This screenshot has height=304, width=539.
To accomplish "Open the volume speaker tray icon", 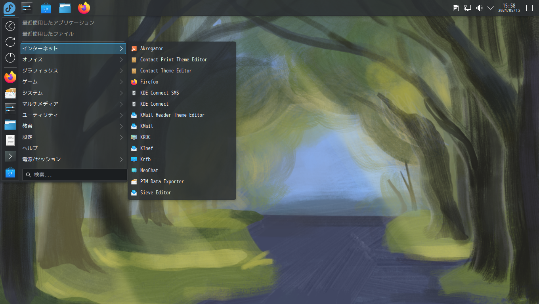I will (x=479, y=8).
